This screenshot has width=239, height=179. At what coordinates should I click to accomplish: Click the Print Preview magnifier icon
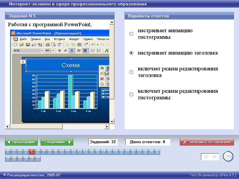click(x=53, y=44)
